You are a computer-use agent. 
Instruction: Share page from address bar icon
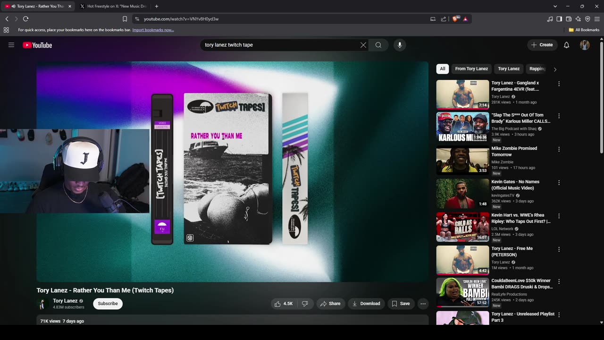[x=444, y=19]
